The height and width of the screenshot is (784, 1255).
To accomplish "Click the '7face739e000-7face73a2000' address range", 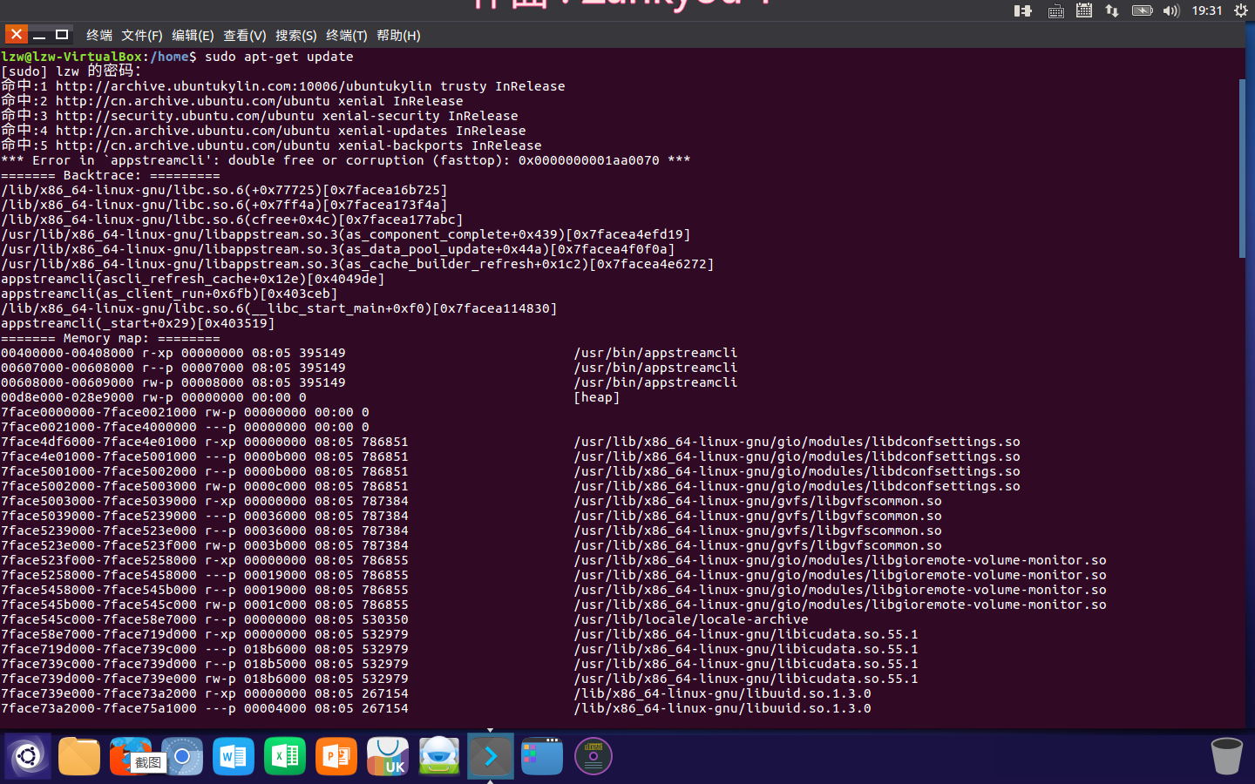I will coord(98,693).
